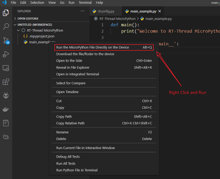Choose Copy Path
The width and height of the screenshot is (220, 179).
coord(104,116)
